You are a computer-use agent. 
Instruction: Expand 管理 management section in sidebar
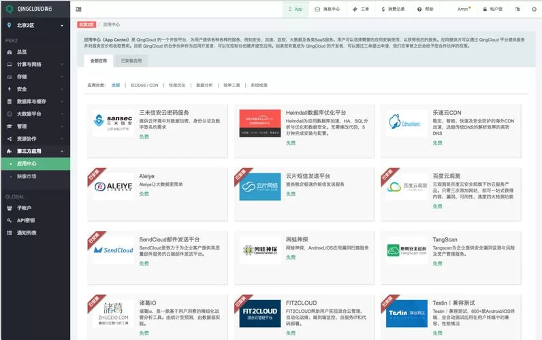point(35,126)
